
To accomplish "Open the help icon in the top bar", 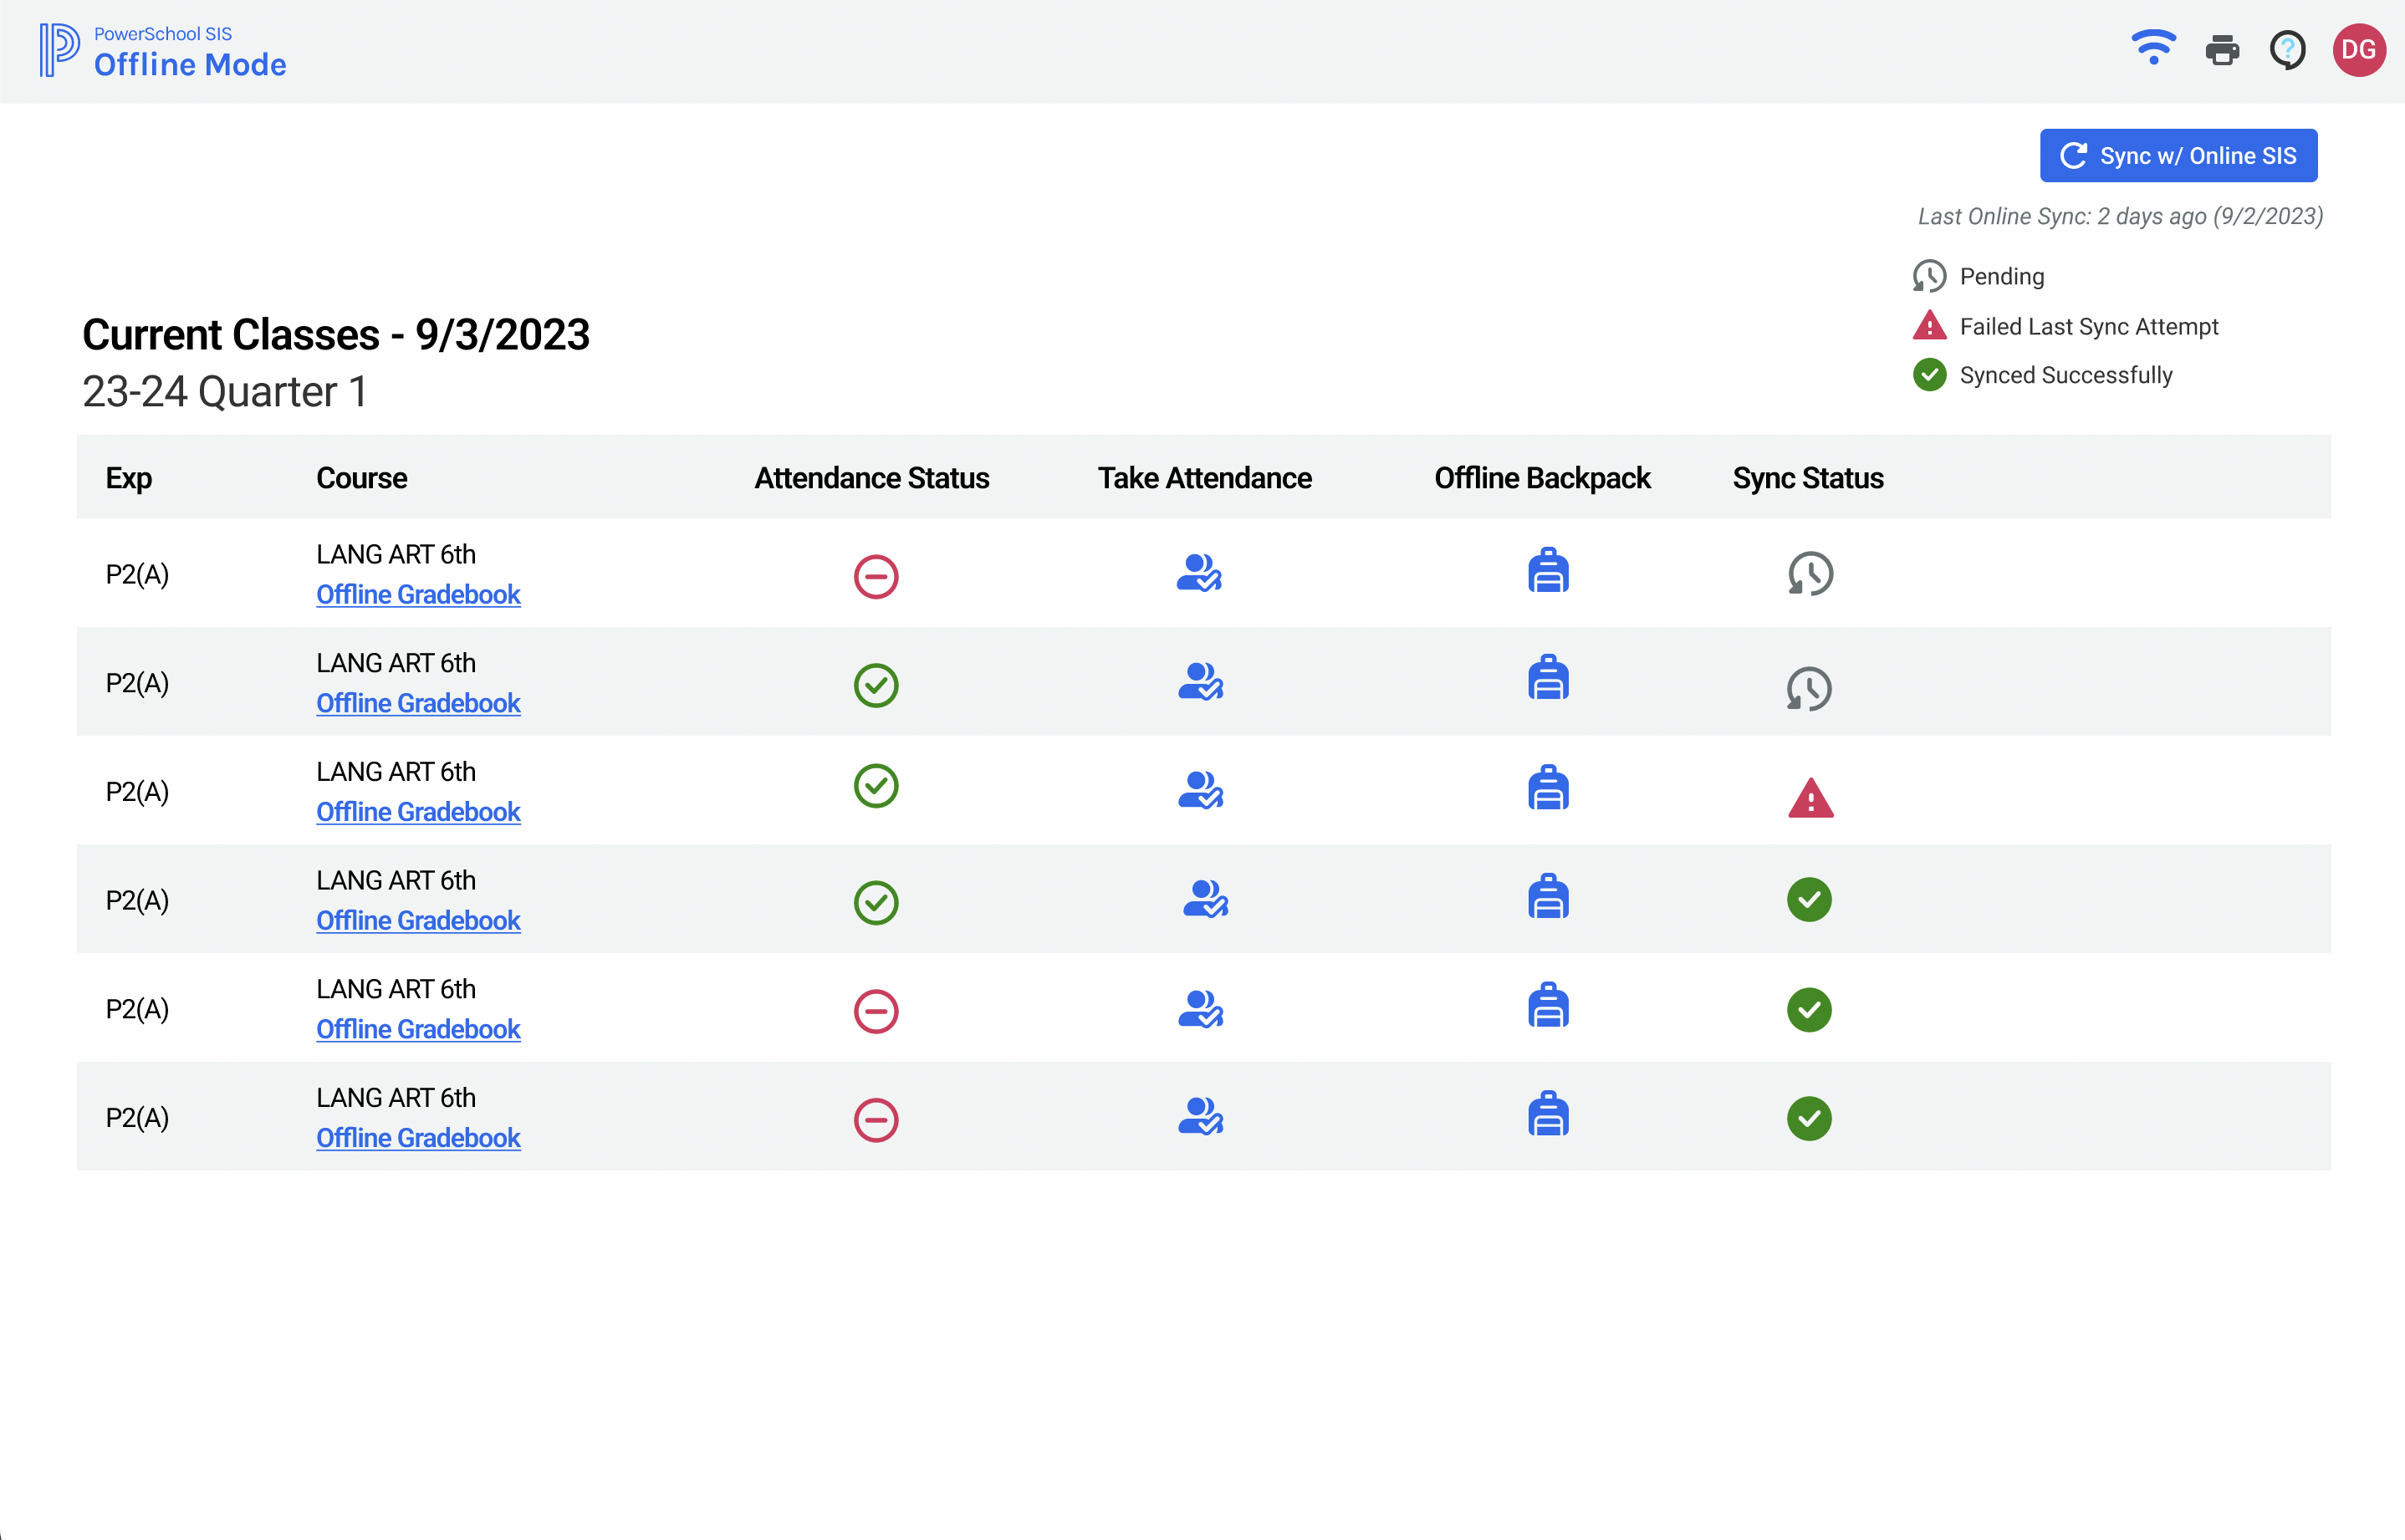I will [x=2288, y=49].
